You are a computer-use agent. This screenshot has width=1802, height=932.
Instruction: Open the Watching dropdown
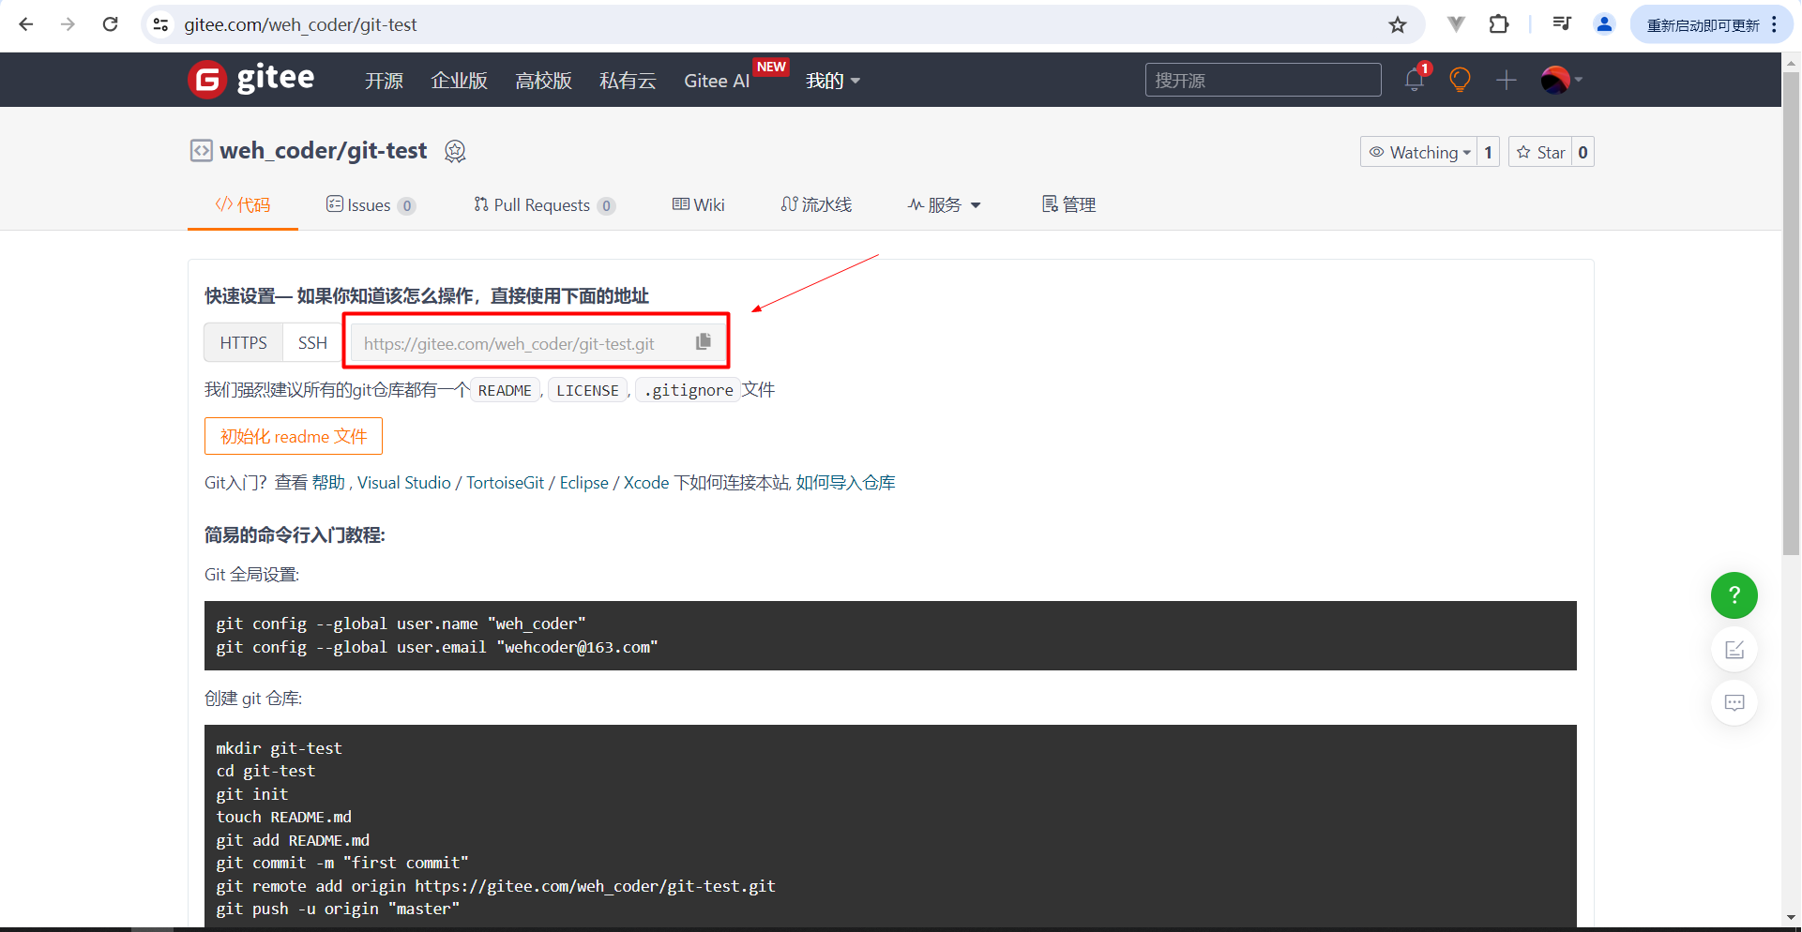tap(1418, 152)
